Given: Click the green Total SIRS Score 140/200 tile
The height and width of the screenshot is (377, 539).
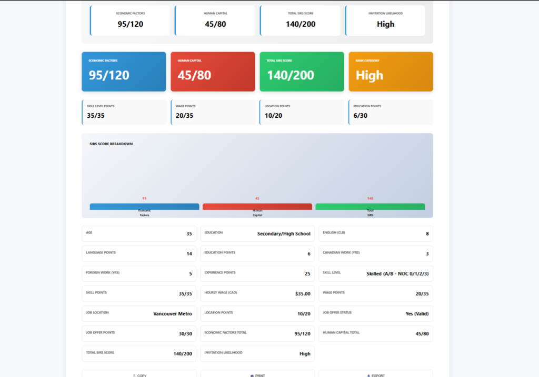Looking at the screenshot, I should (302, 72).
